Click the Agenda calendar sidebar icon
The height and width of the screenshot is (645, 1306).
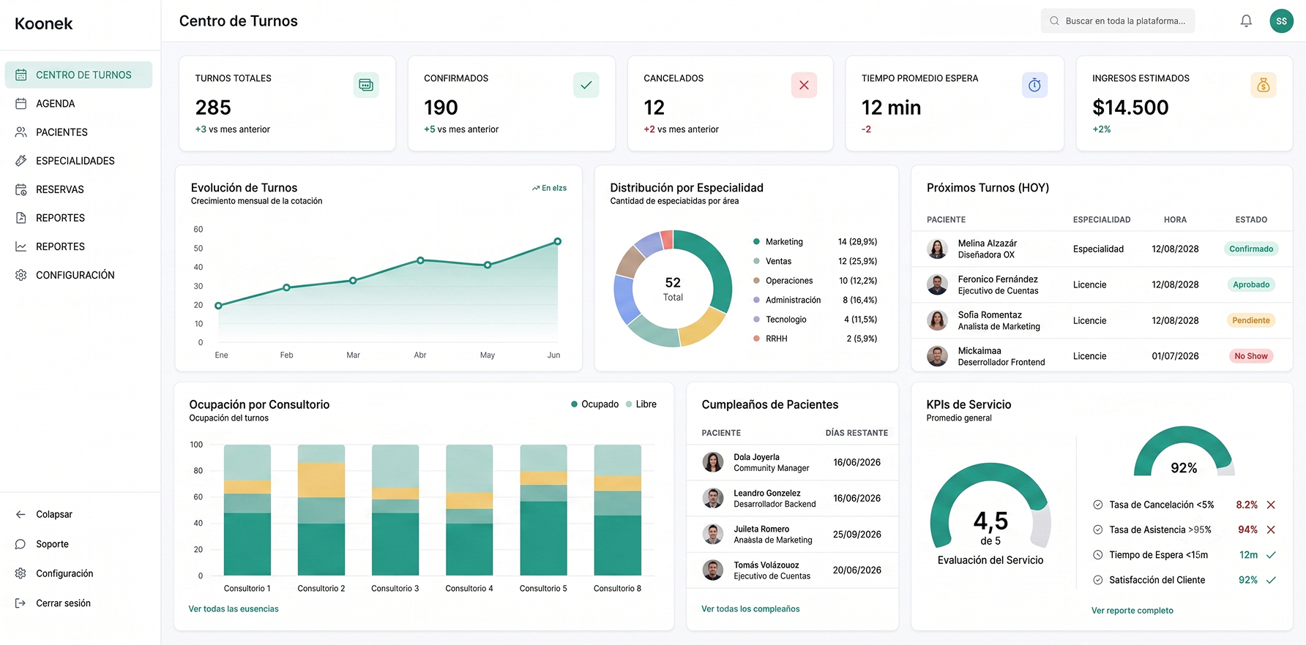click(x=21, y=104)
